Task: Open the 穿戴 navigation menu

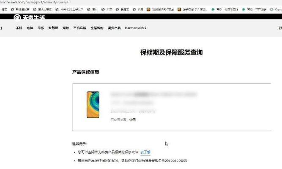Action: click(66, 28)
